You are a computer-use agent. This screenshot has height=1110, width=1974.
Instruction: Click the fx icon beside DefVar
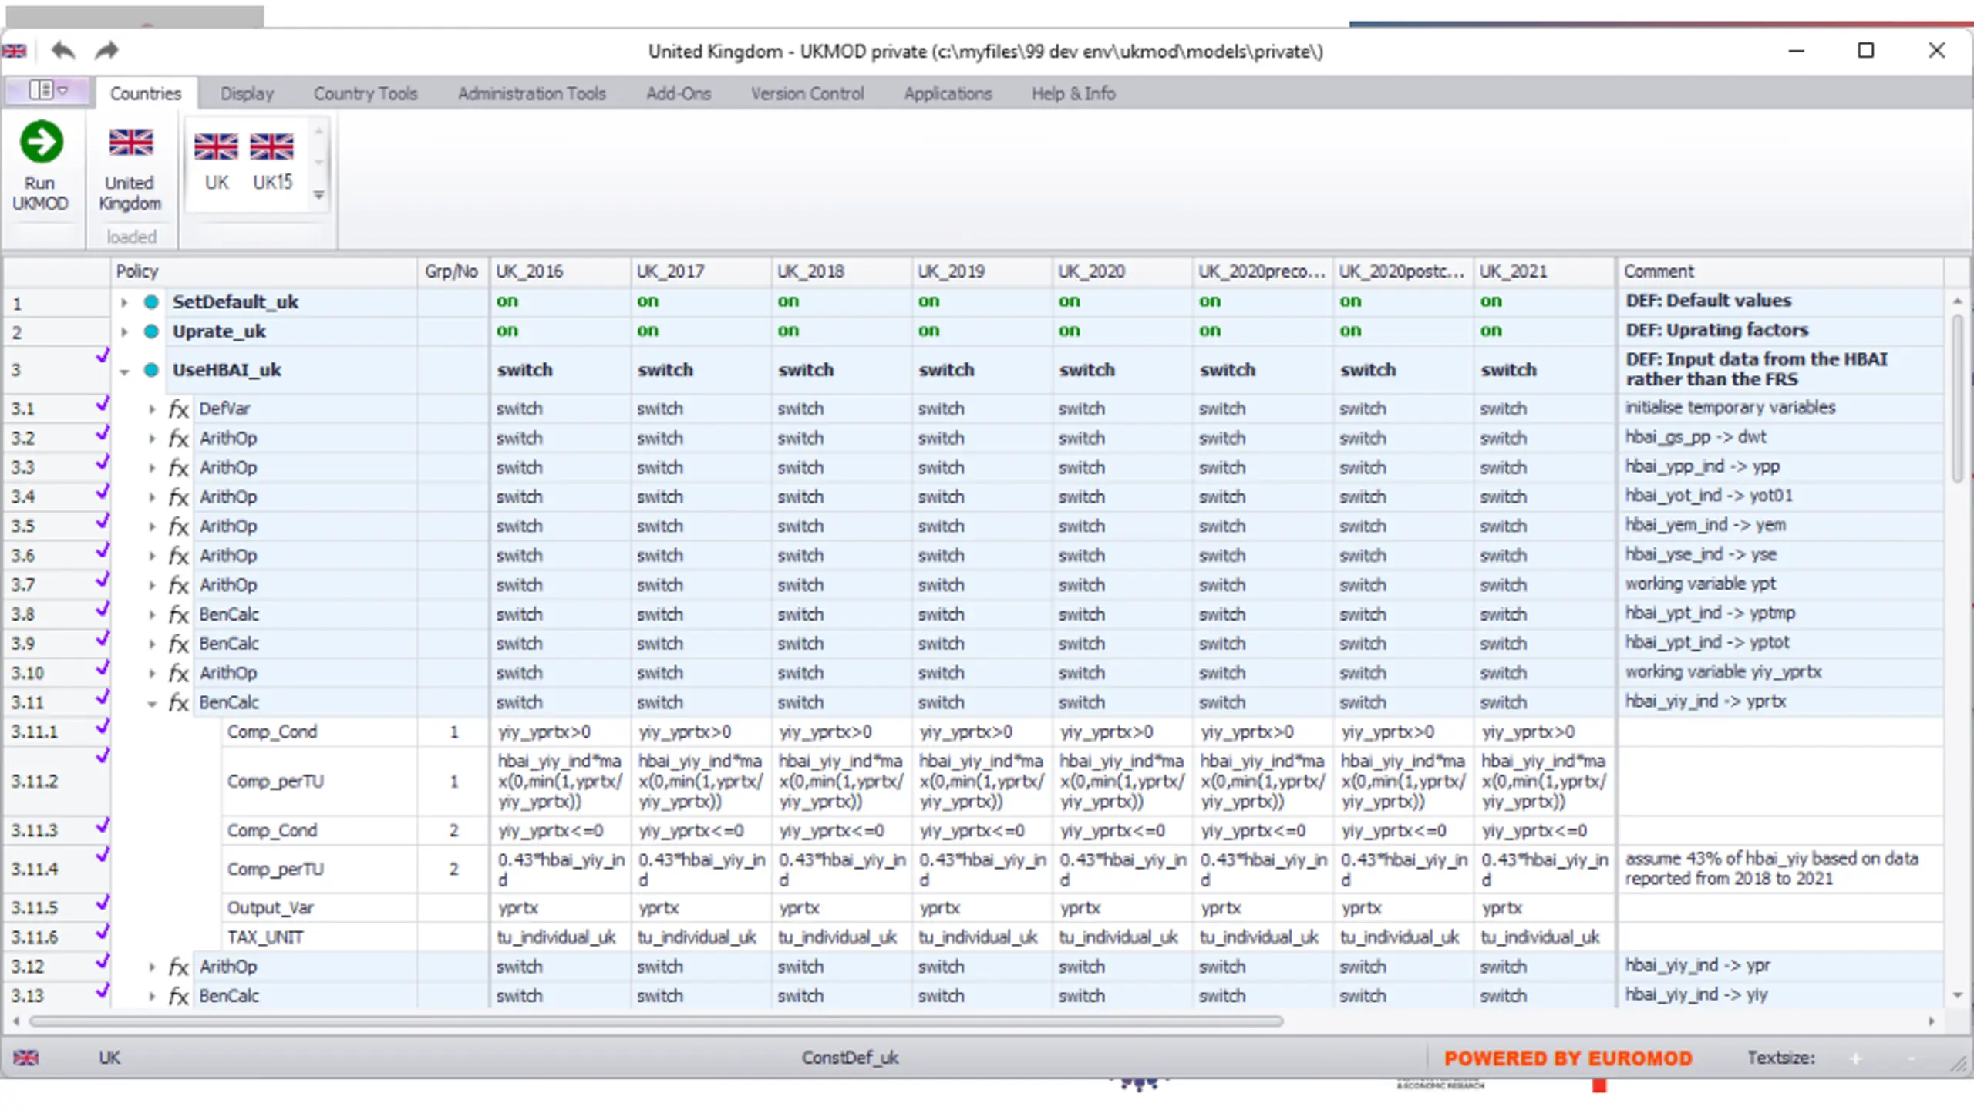point(179,409)
